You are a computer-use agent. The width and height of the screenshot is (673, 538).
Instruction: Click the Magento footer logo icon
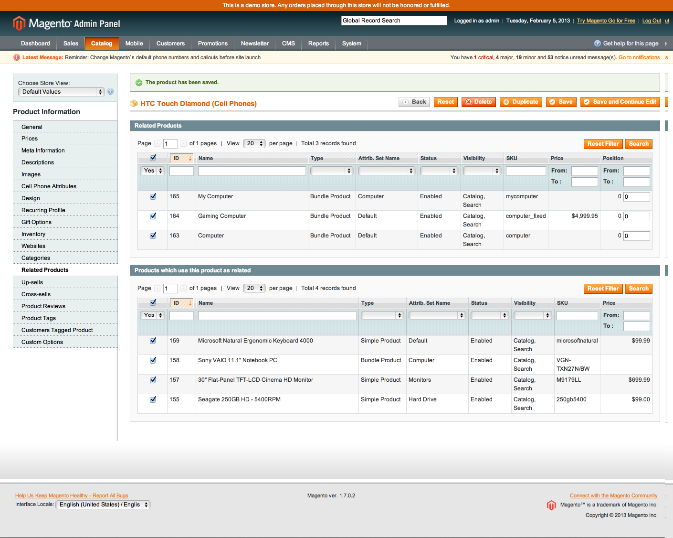click(551, 505)
